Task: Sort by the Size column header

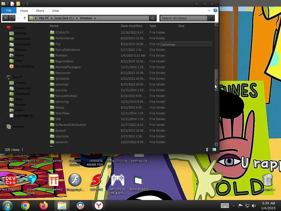Action: [x=181, y=26]
